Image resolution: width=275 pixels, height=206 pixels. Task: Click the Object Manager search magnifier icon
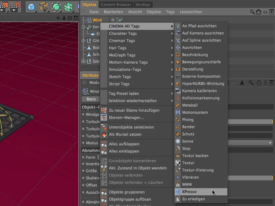(252, 12)
